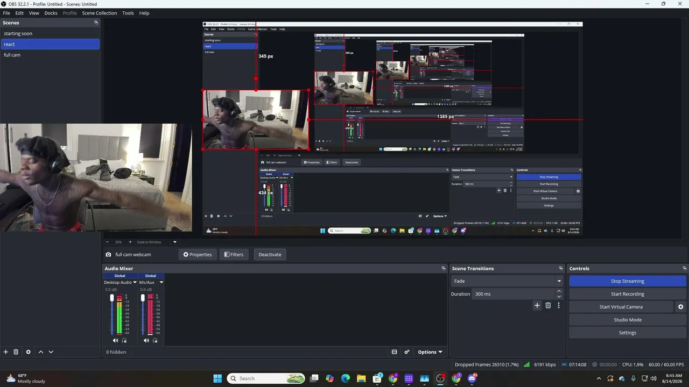The width and height of the screenshot is (689, 387).
Task: Open Virtual Camera settings gear
Action: click(680, 307)
